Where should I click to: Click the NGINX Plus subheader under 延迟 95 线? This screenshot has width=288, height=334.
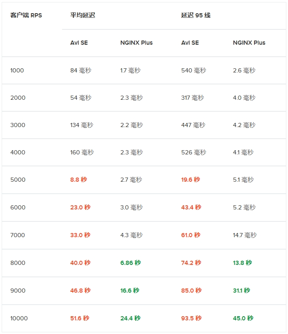[x=249, y=43]
